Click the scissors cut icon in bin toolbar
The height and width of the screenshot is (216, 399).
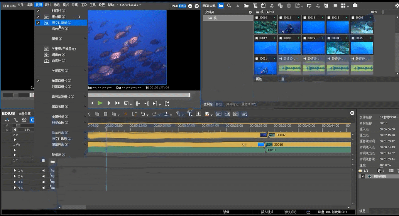click(272, 6)
